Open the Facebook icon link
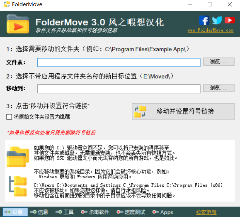 [204, 20]
